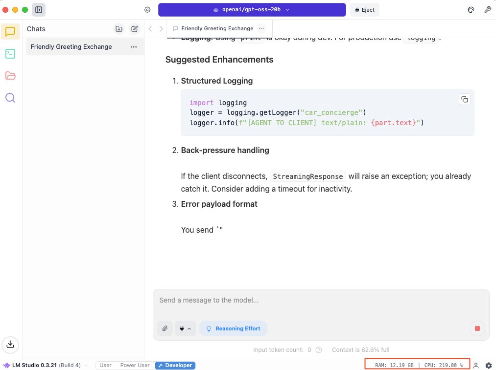Select the Friendly Greeting Exchange tab
The height and width of the screenshot is (370, 496).
219,28
